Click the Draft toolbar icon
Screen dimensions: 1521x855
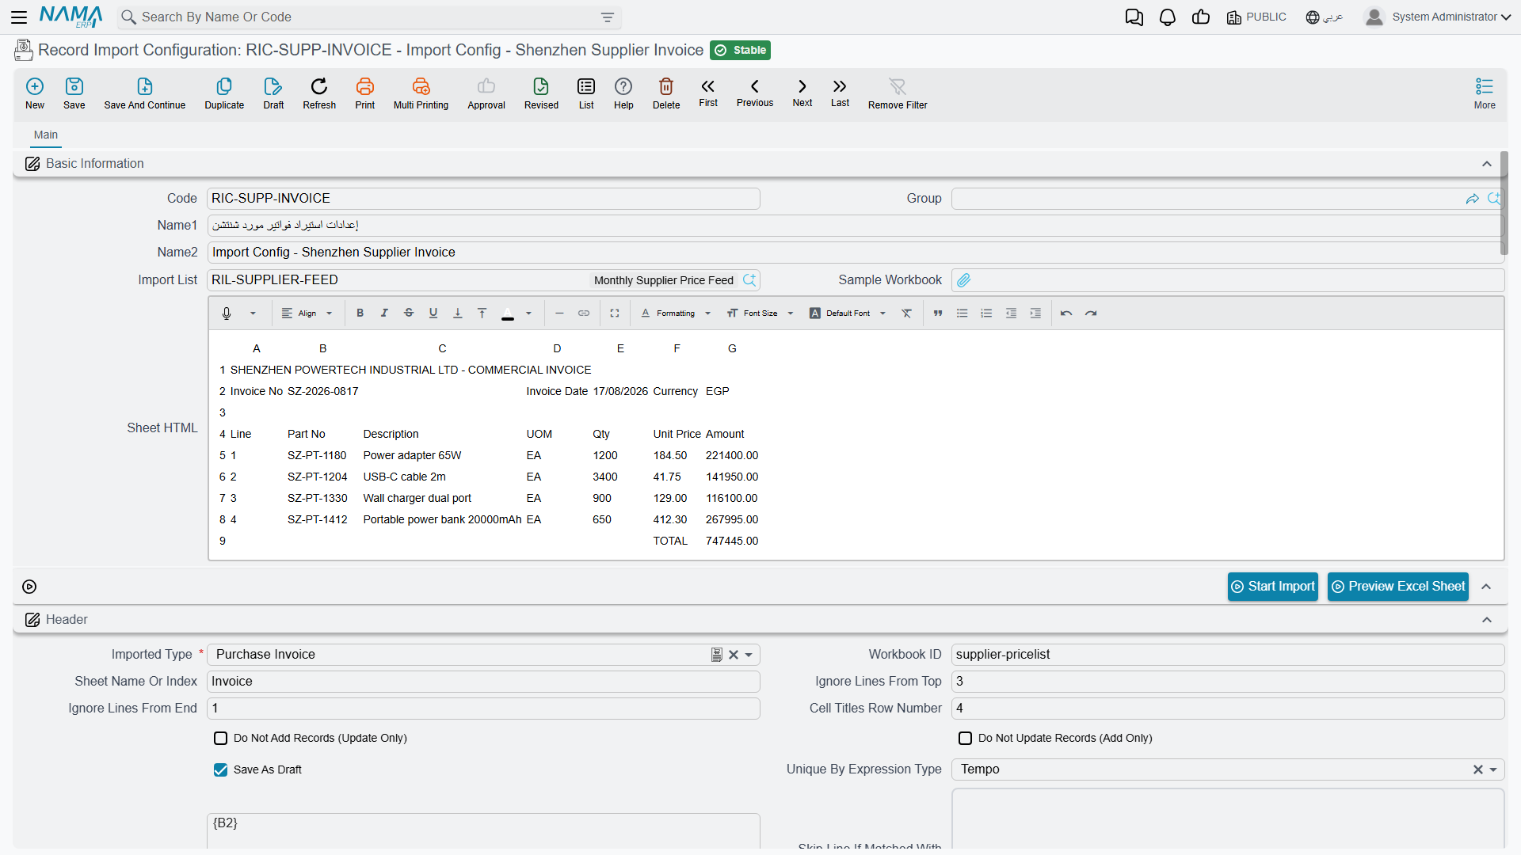273,93
